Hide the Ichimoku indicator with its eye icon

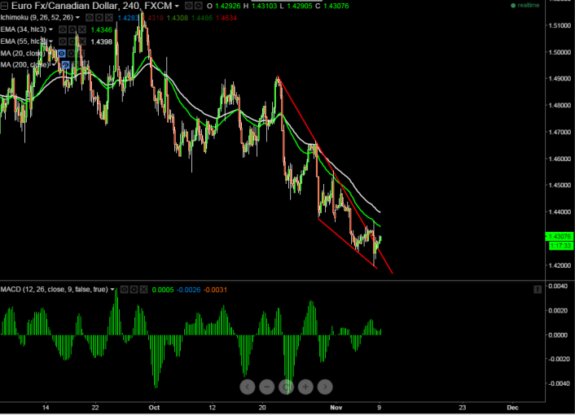[89, 18]
